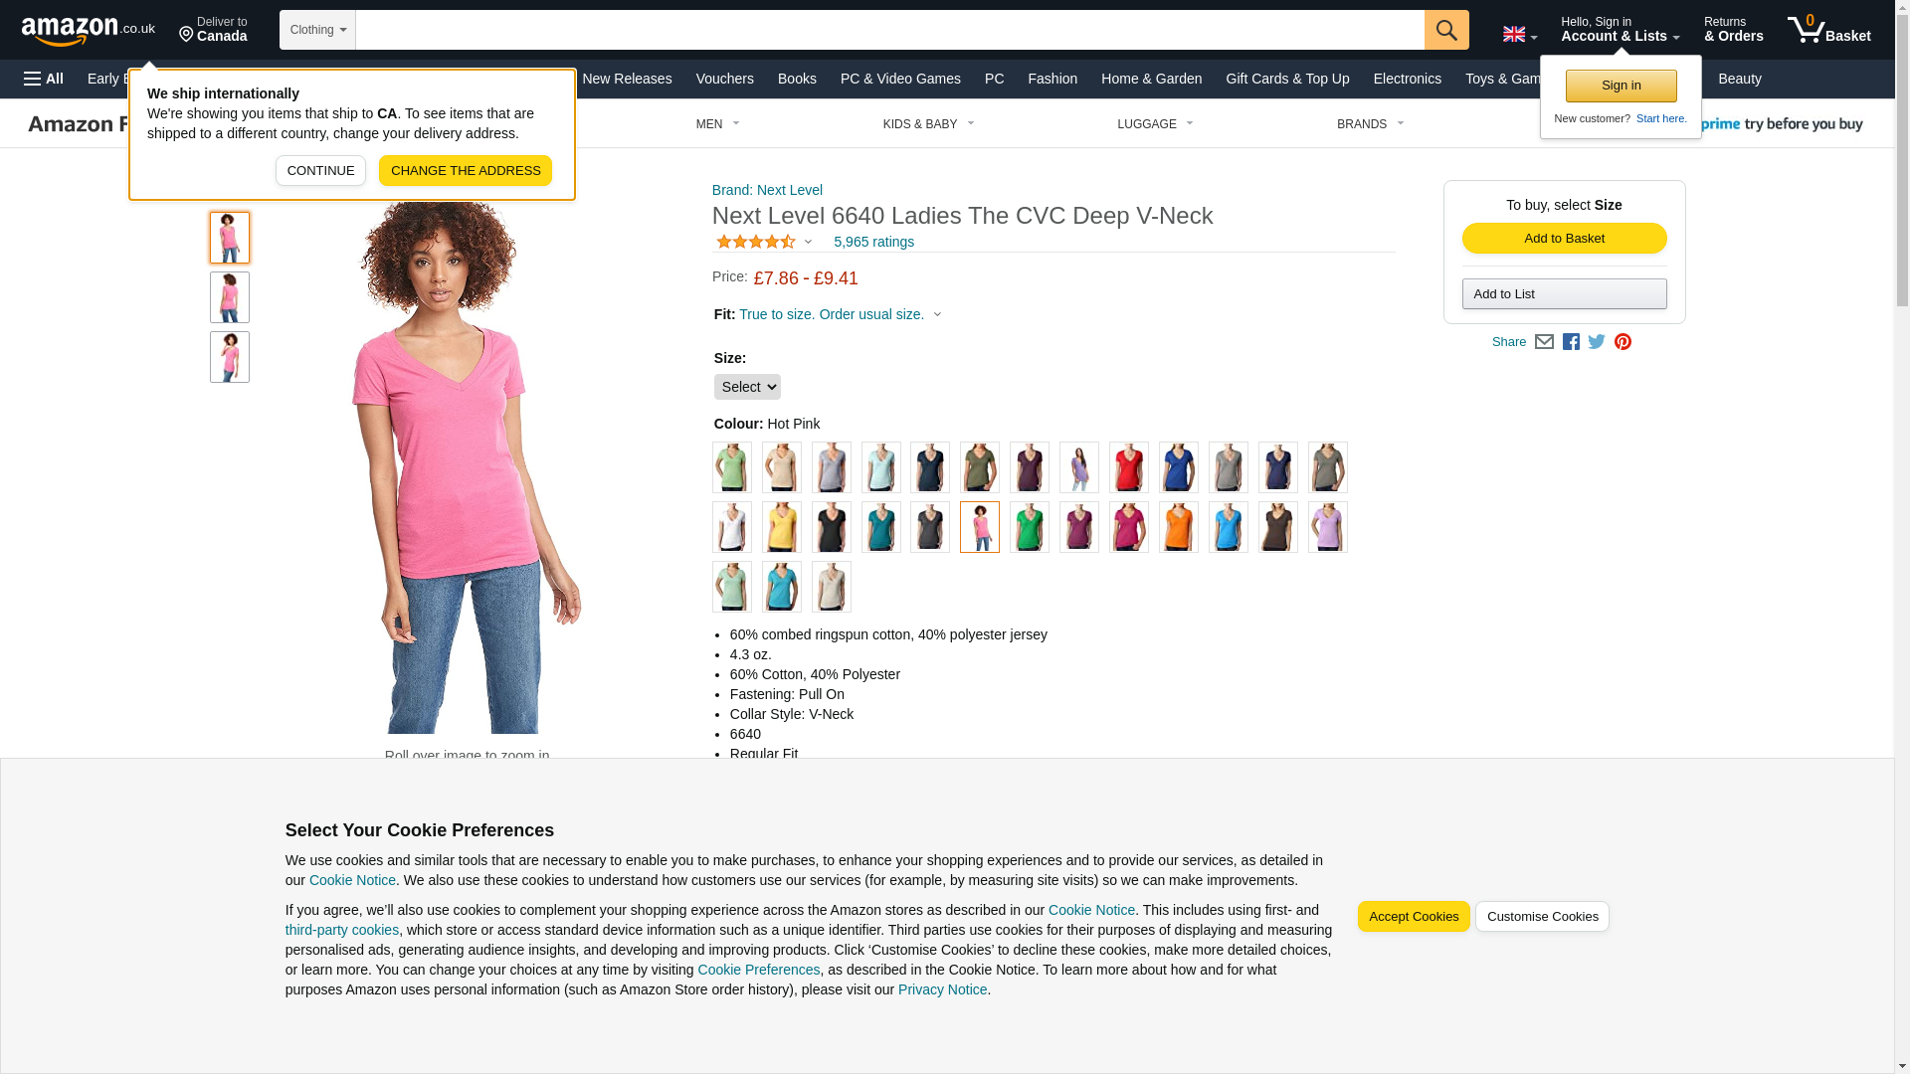Open the MEN fashion menu
1910x1074 pixels.
click(717, 124)
